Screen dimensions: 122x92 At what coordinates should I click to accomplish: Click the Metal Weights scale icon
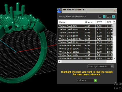point(59,11)
